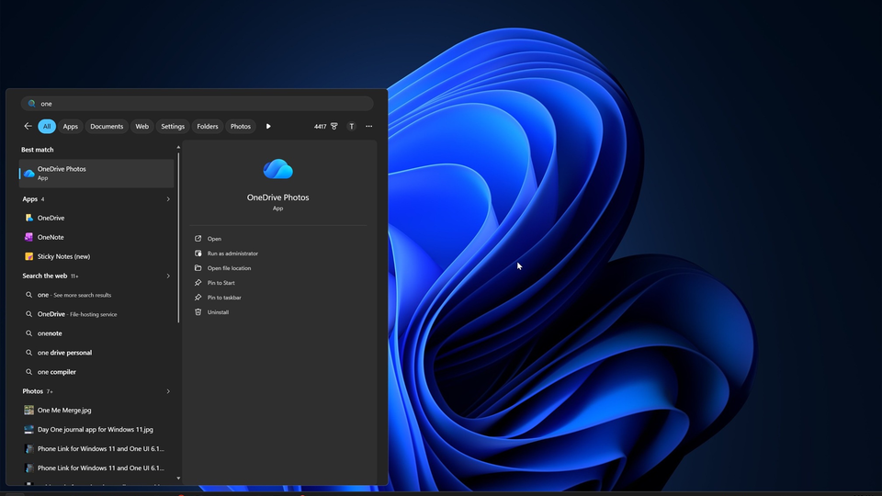Open the T account avatar
The width and height of the screenshot is (882, 496).
tap(352, 127)
